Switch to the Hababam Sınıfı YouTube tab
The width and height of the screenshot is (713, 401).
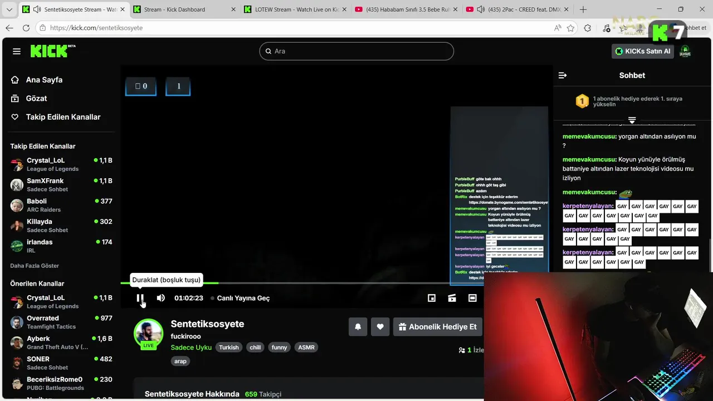pyautogui.click(x=406, y=9)
